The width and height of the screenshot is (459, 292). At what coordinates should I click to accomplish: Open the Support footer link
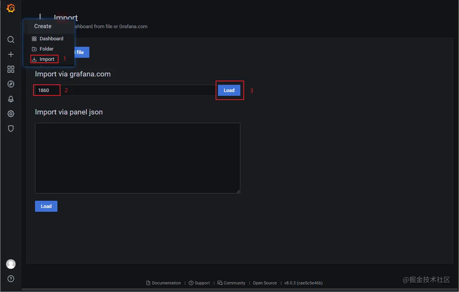click(x=199, y=283)
